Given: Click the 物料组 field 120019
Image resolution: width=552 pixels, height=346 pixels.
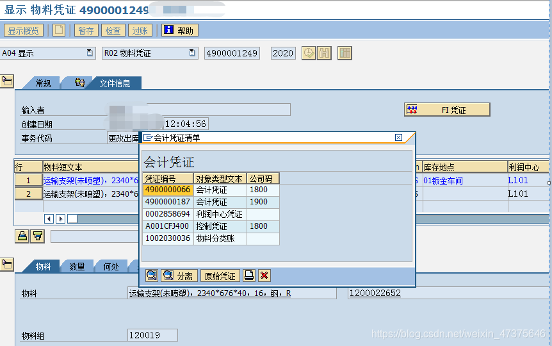Looking at the screenshot, I should point(152,335).
